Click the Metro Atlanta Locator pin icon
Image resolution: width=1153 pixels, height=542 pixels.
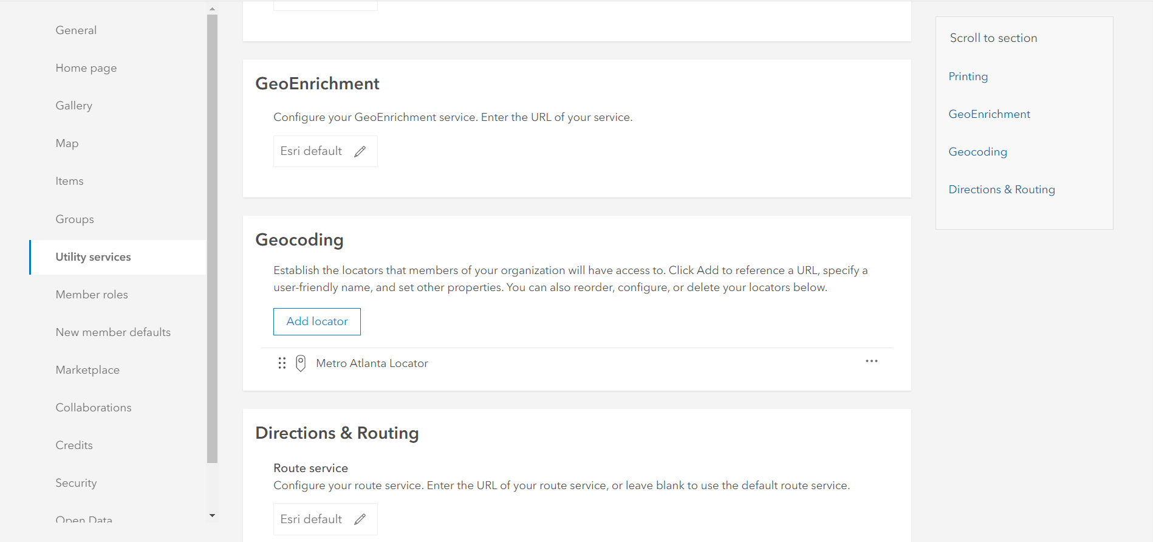coord(301,363)
